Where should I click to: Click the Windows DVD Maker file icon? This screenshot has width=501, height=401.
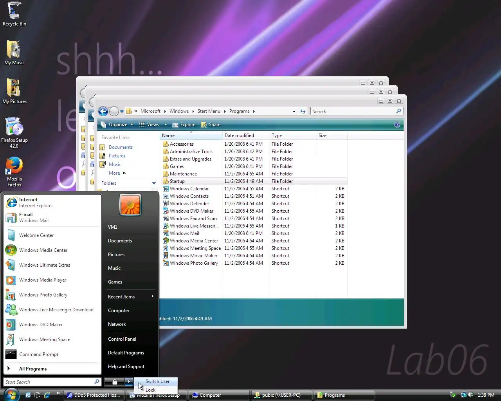click(166, 211)
